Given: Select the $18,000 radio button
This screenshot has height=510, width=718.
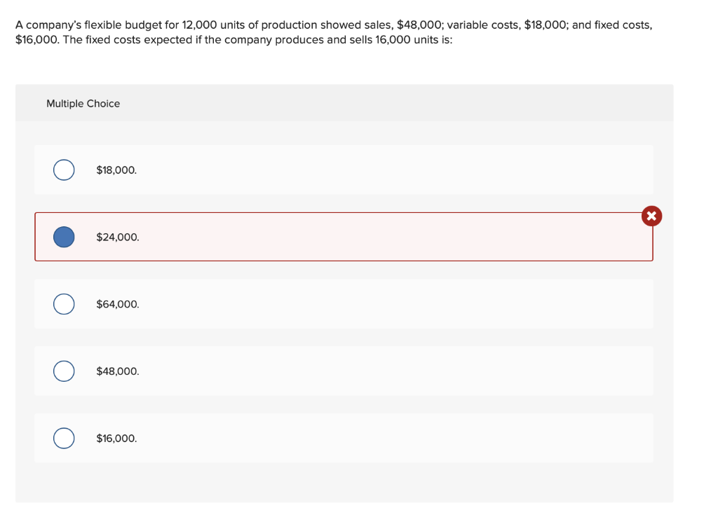Looking at the screenshot, I should point(64,170).
